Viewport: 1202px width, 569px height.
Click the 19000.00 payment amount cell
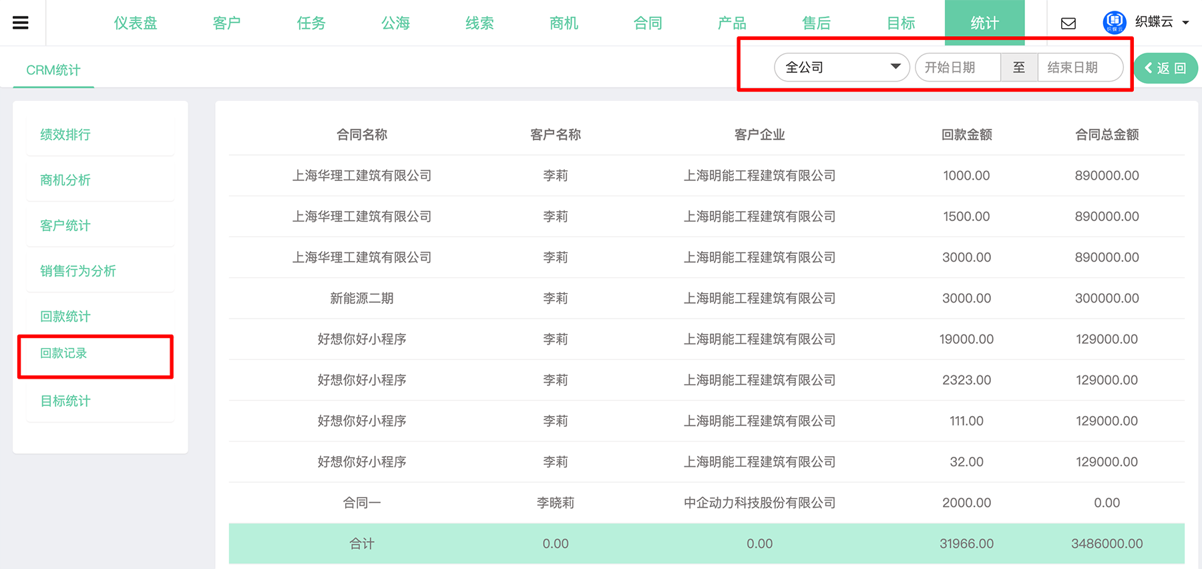coord(967,339)
